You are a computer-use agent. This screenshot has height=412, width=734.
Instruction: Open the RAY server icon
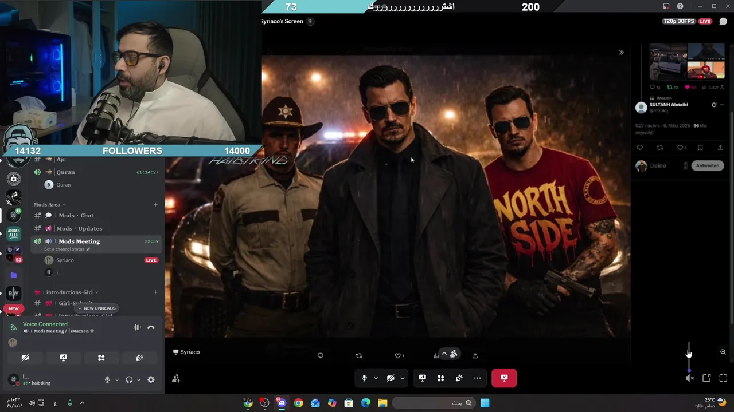(x=14, y=293)
